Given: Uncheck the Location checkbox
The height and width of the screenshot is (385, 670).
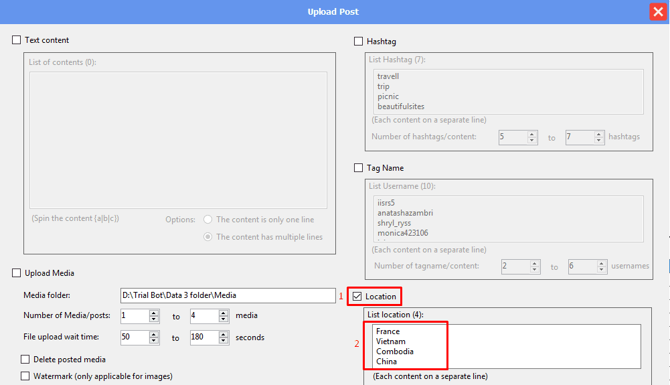Looking at the screenshot, I should (357, 297).
